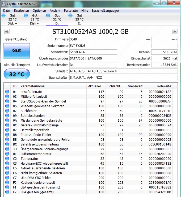Click the Schlecht... column header
The width and height of the screenshot is (181, 197).
[115, 86]
